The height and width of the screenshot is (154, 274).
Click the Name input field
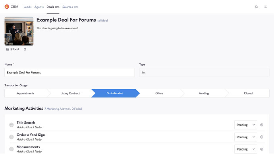tap(69, 73)
